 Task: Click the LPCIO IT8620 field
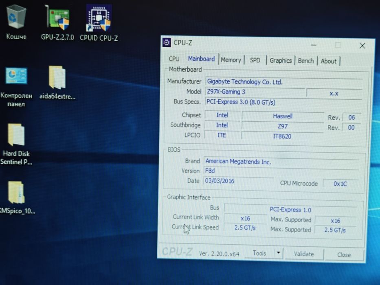click(282, 136)
